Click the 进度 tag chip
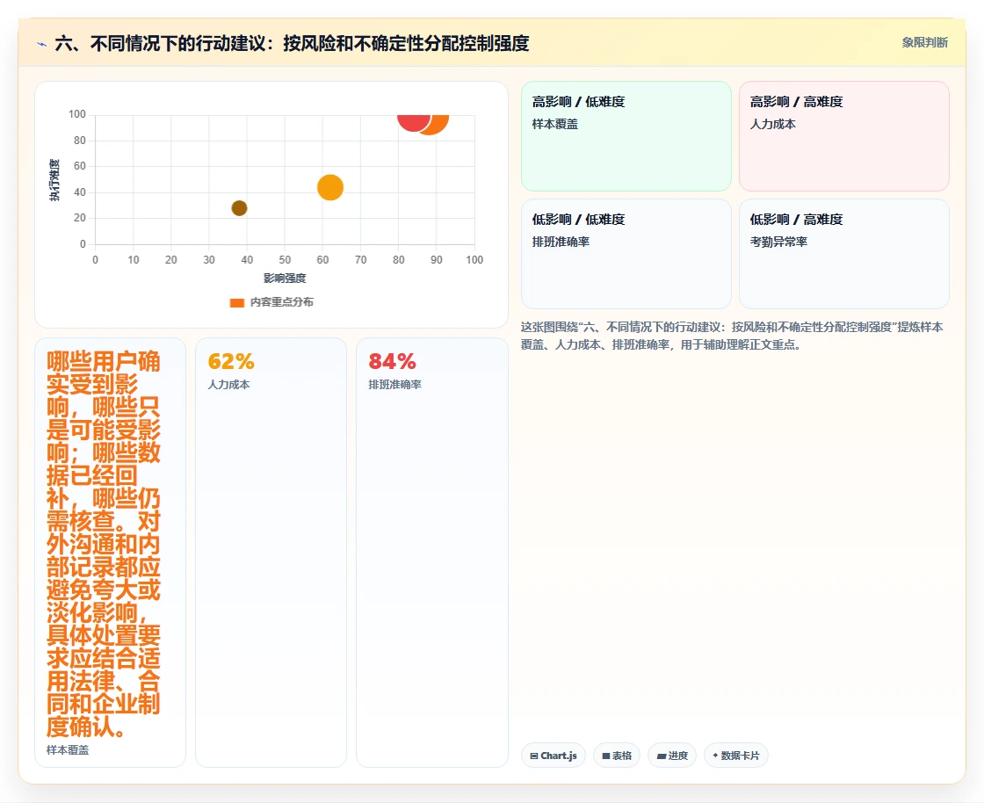The height and width of the screenshot is (803, 984). click(x=672, y=756)
